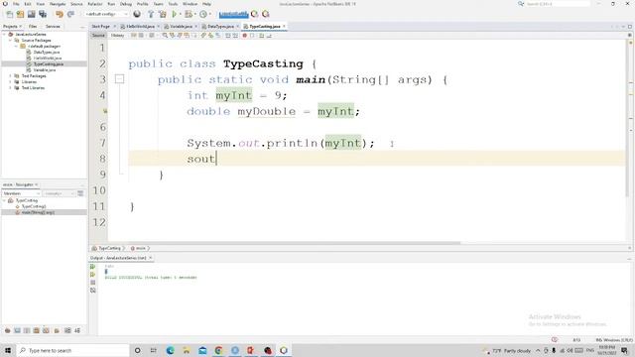Viewport: 635px width, 357px height.
Task: Click the Undo toolbar icon
Action: (x=60, y=14)
